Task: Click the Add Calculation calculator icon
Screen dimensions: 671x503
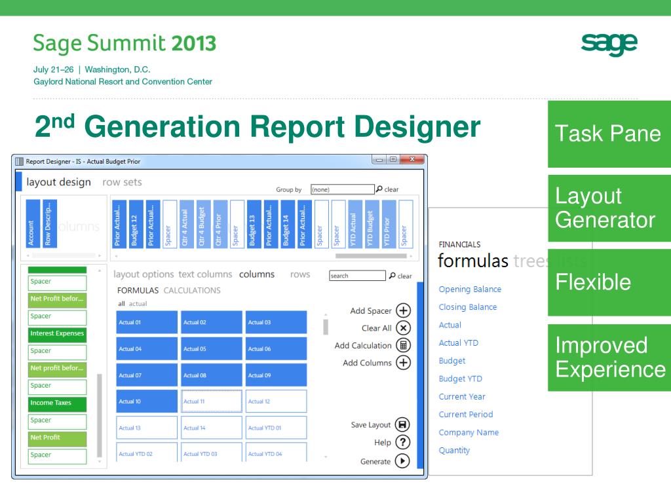Action: click(403, 345)
